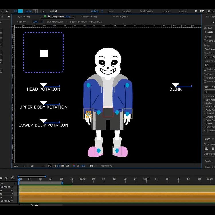Toggle mask and shape path visibility
215x215 pixels.
58,166
